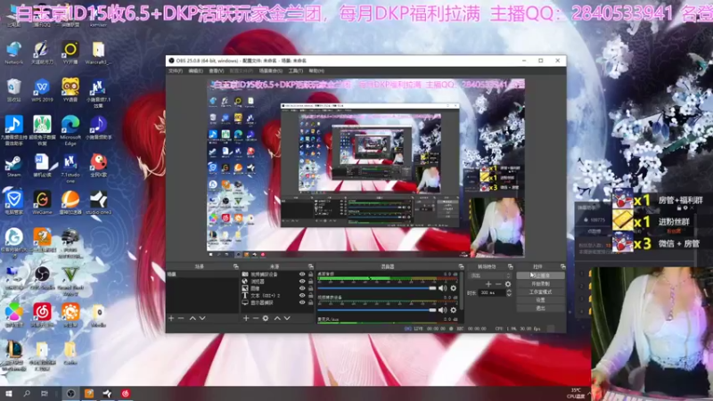This screenshot has height=401, width=713.
Task: Pop out the Scenes dock panel
Action: click(x=235, y=266)
